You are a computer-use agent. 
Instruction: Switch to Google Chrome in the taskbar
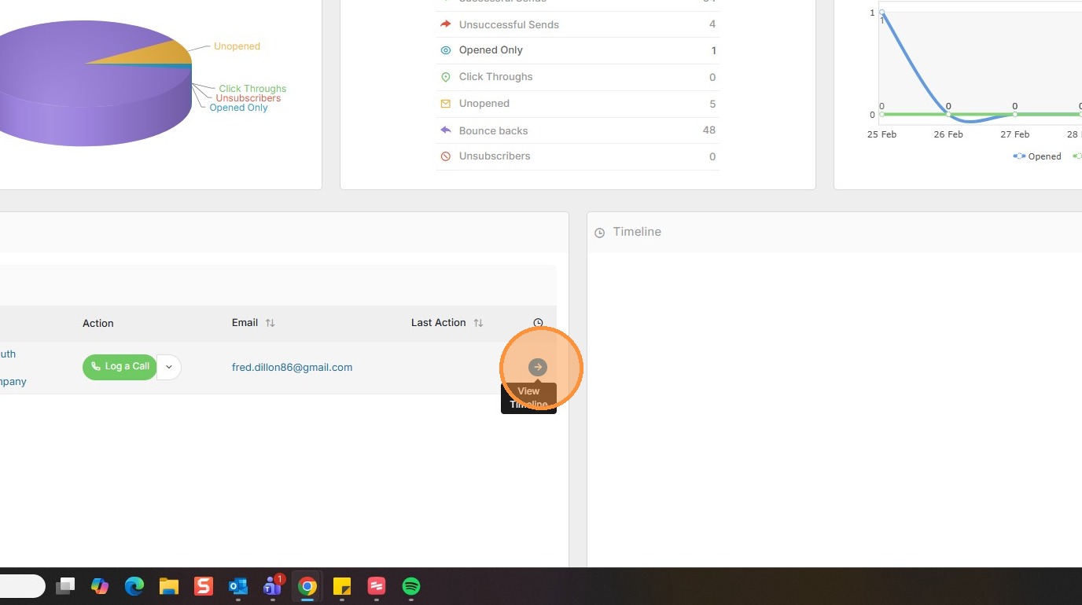click(307, 586)
